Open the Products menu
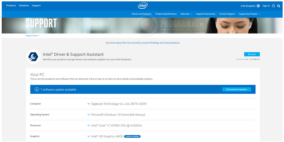This screenshot has width=284, height=142. 11,6
